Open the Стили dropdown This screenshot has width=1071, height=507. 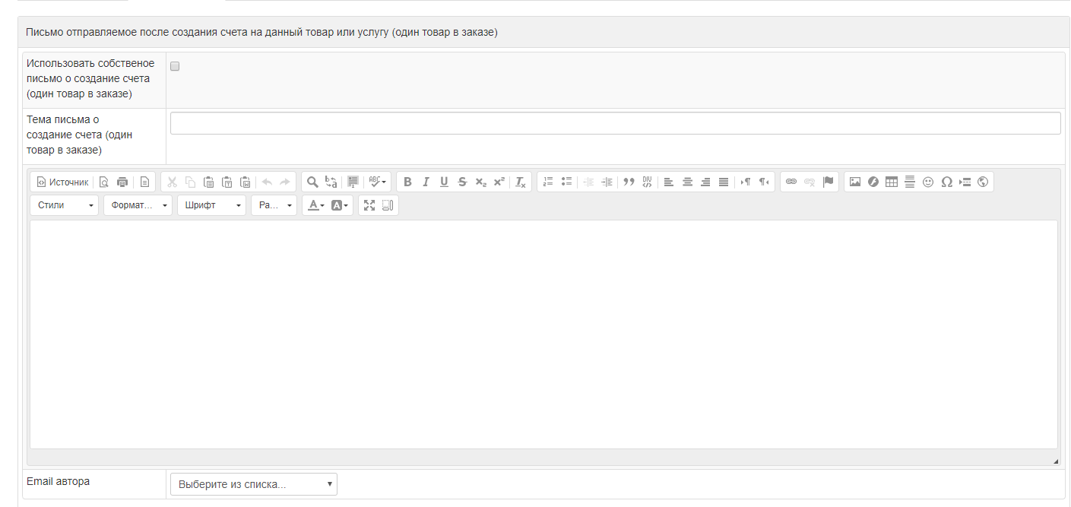[65, 205]
